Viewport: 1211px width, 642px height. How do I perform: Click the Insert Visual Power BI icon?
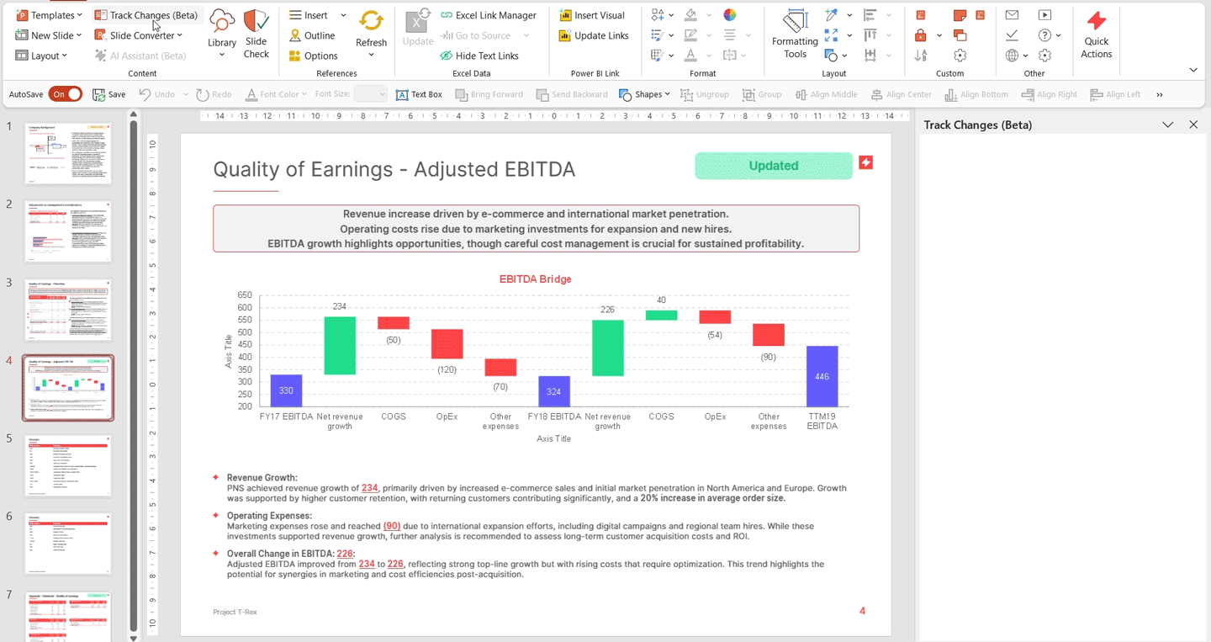point(566,15)
